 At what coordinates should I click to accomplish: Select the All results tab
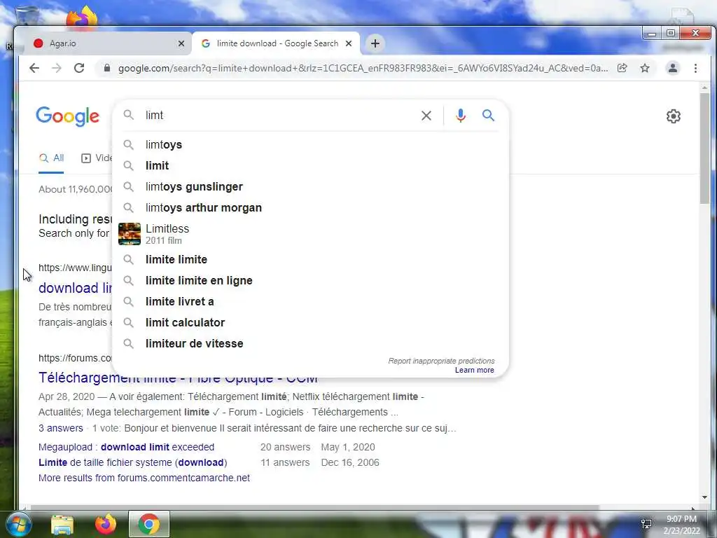[51, 158]
